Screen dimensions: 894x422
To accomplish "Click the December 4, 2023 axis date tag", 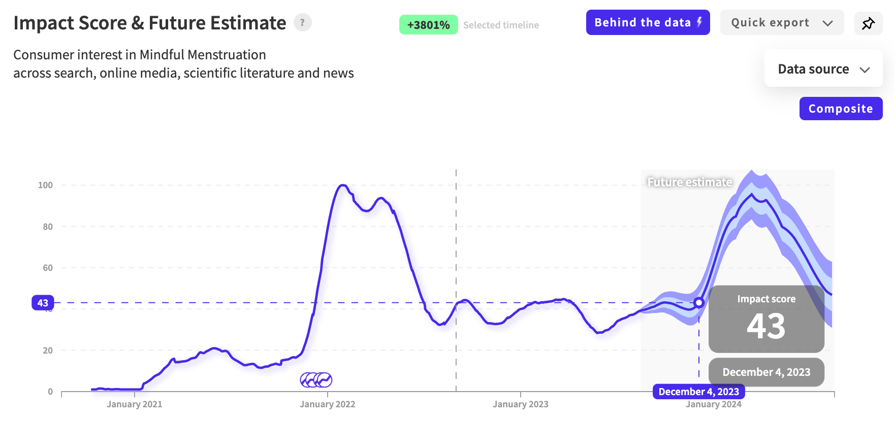I will pyautogui.click(x=698, y=392).
